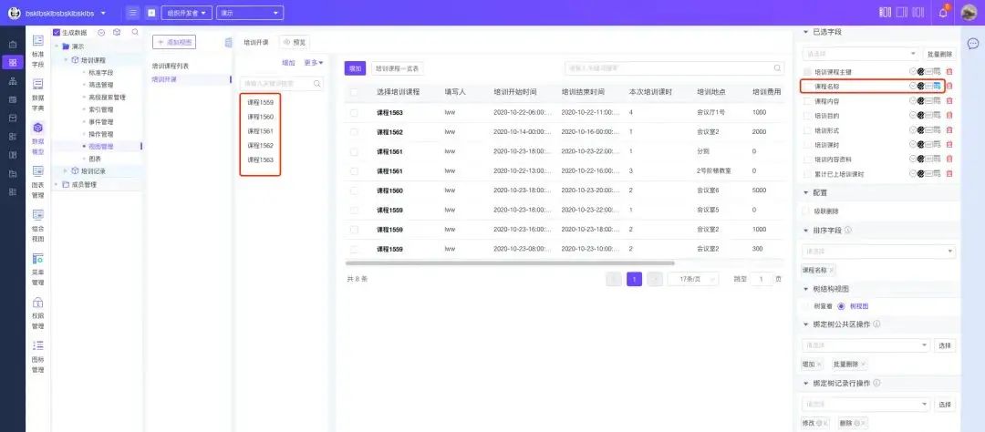
Task: Click the purple 增加 button above the table
Action: (355, 68)
